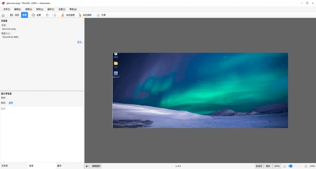The width and height of the screenshot is (316, 169).
Task: Click the zoom slider handle
Action: (x=291, y=166)
